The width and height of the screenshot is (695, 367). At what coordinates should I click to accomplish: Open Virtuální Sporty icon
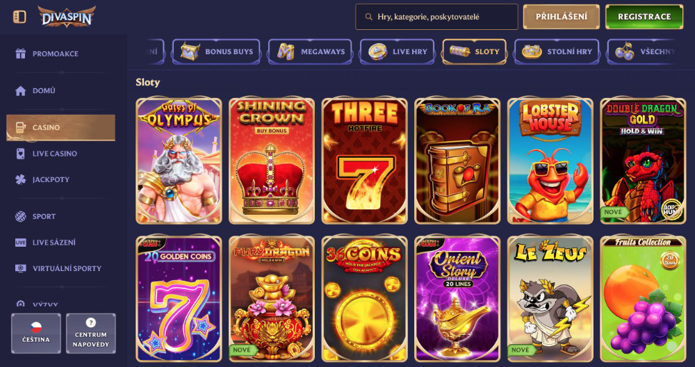(x=20, y=268)
